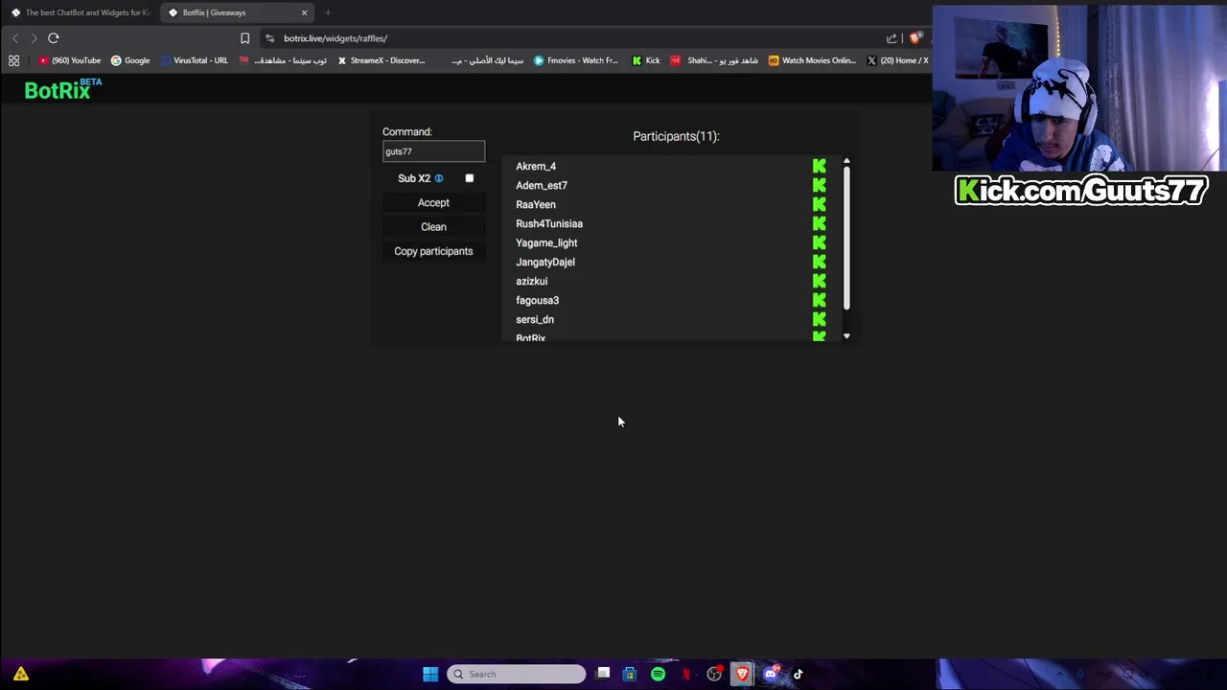
Task: Open the YouTube bookmark
Action: tap(69, 60)
